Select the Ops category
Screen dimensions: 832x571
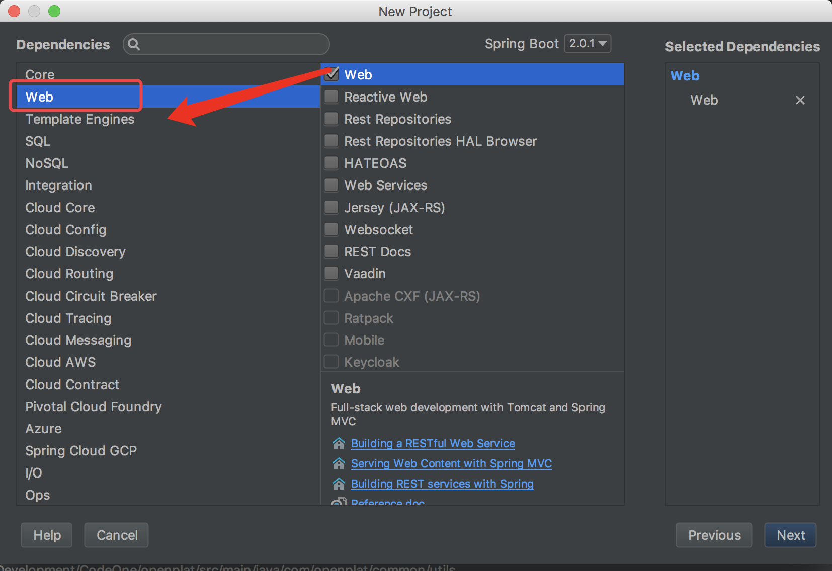[x=169, y=495]
